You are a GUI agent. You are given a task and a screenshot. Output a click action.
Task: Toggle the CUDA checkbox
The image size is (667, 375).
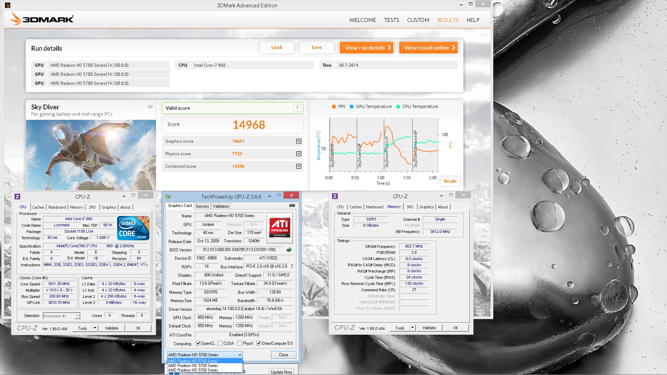(x=220, y=343)
